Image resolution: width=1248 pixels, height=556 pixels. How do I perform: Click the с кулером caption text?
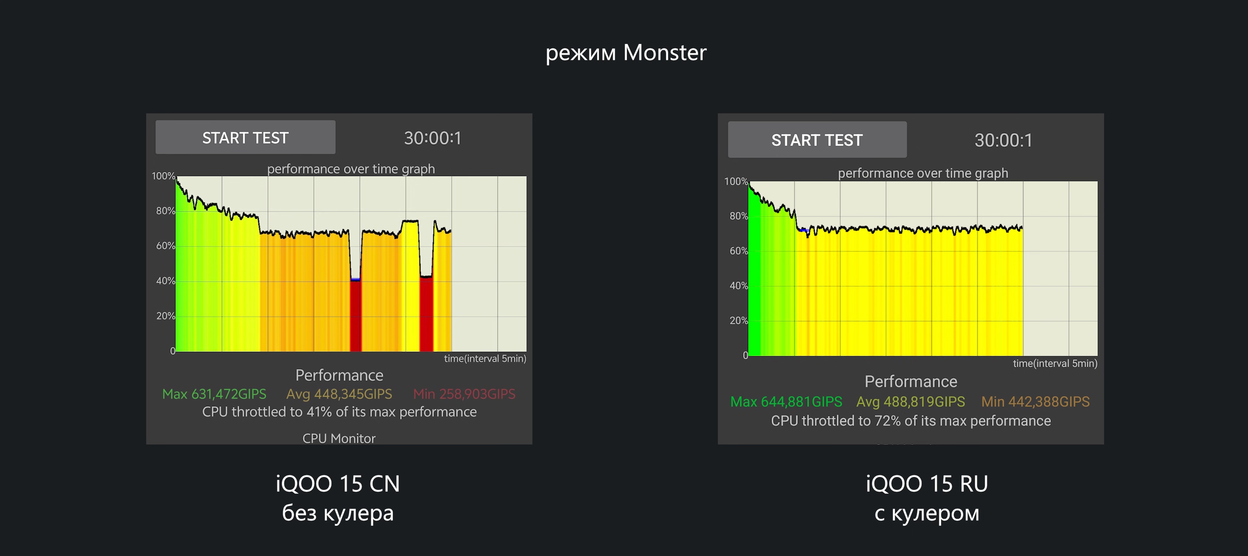click(926, 513)
